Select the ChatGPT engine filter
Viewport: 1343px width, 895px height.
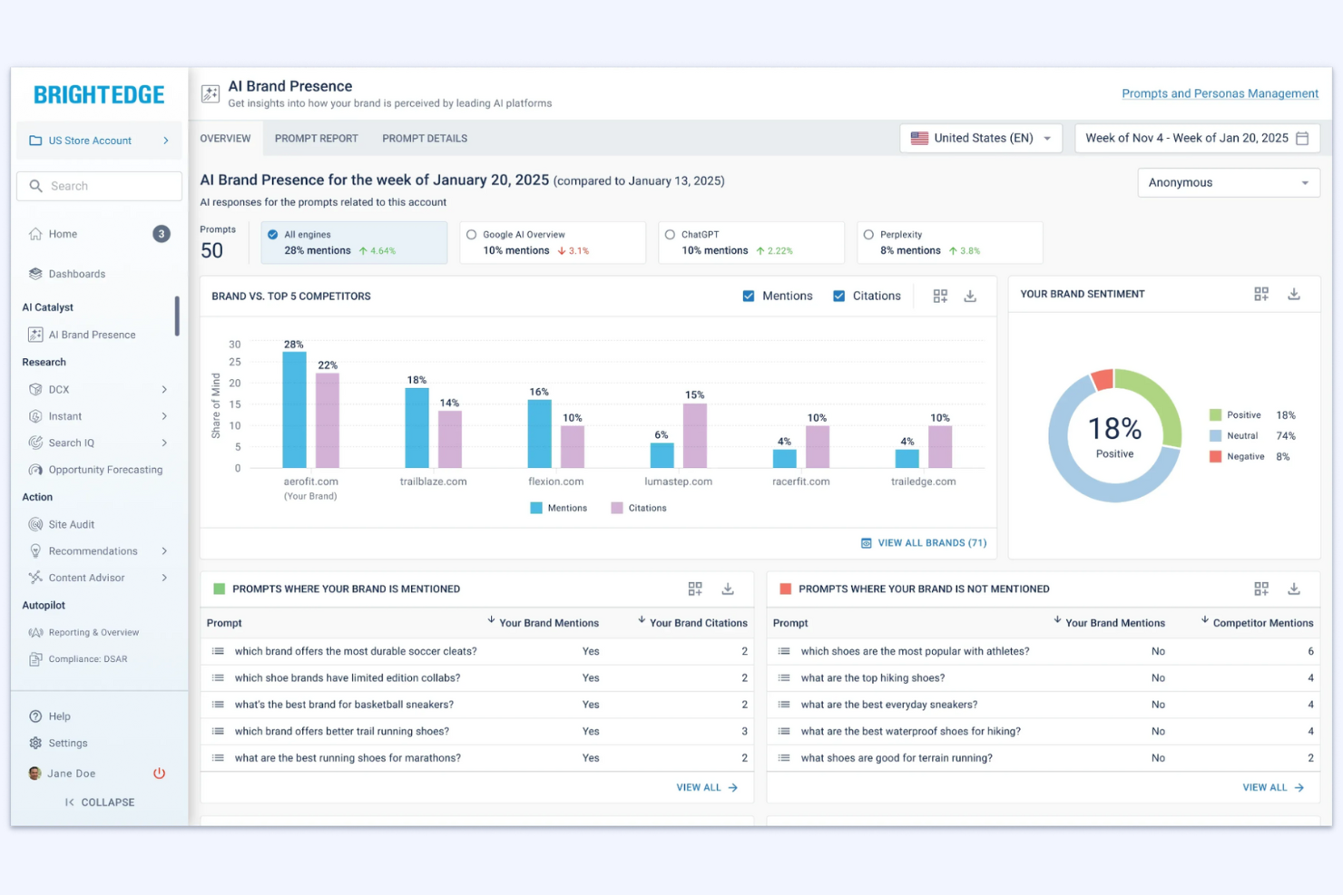669,234
